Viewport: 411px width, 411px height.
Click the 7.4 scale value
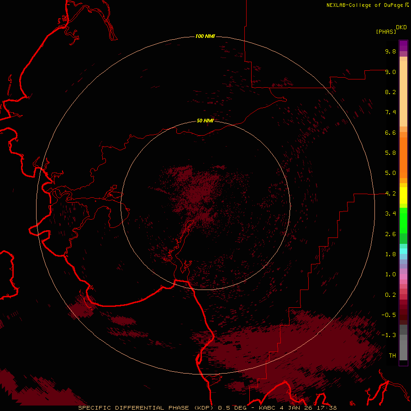click(390, 112)
